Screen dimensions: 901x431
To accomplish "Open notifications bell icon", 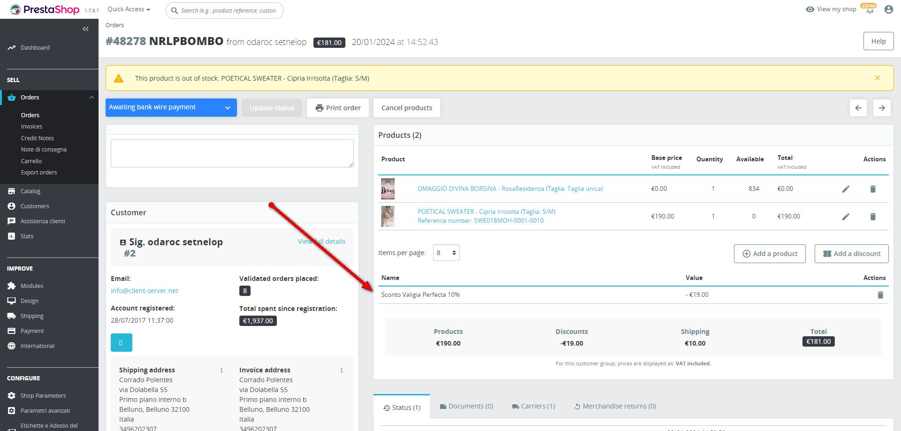I will pos(870,10).
